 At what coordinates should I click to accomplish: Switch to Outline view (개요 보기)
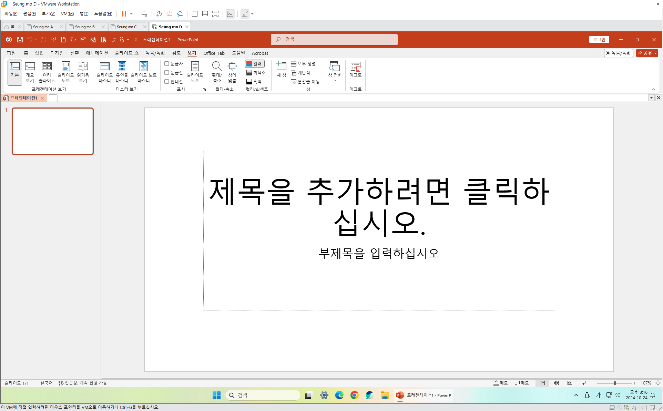click(x=30, y=72)
